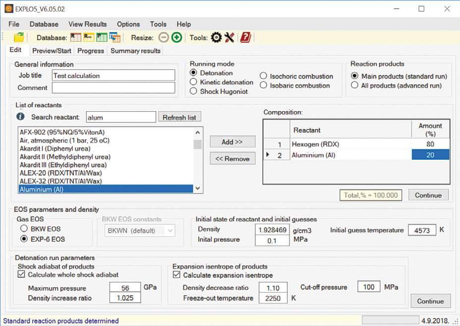This screenshot has height=326, width=460.
Task: Switch to the Edit tab
Action: click(15, 50)
